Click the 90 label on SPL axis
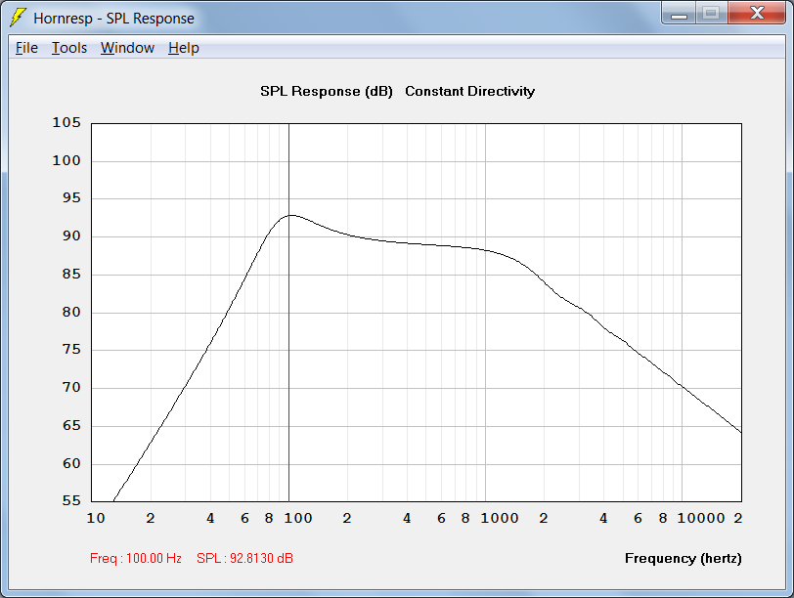Viewport: 794px width, 598px height. coord(71,235)
